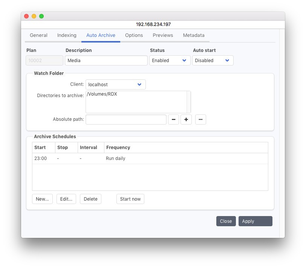Open the browse ellipsis button for path
Viewport: 306px width, 268px height.
click(x=200, y=120)
